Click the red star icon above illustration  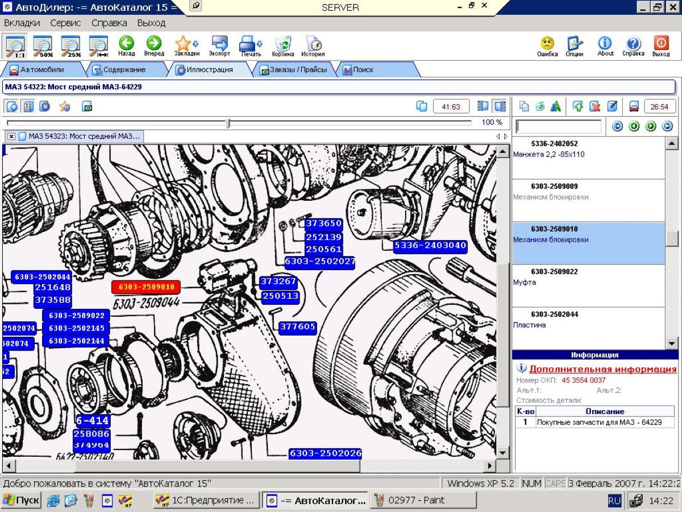point(65,106)
